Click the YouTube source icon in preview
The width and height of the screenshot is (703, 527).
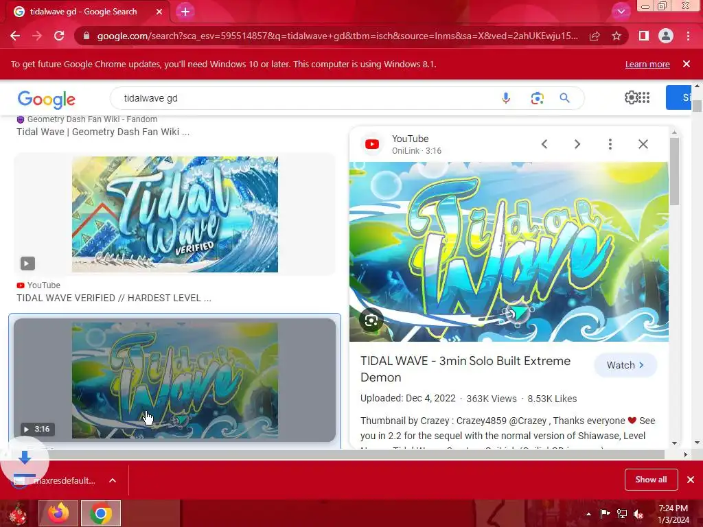tap(372, 144)
